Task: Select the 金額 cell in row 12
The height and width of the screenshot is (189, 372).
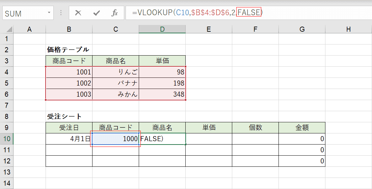Action: (x=302, y=161)
